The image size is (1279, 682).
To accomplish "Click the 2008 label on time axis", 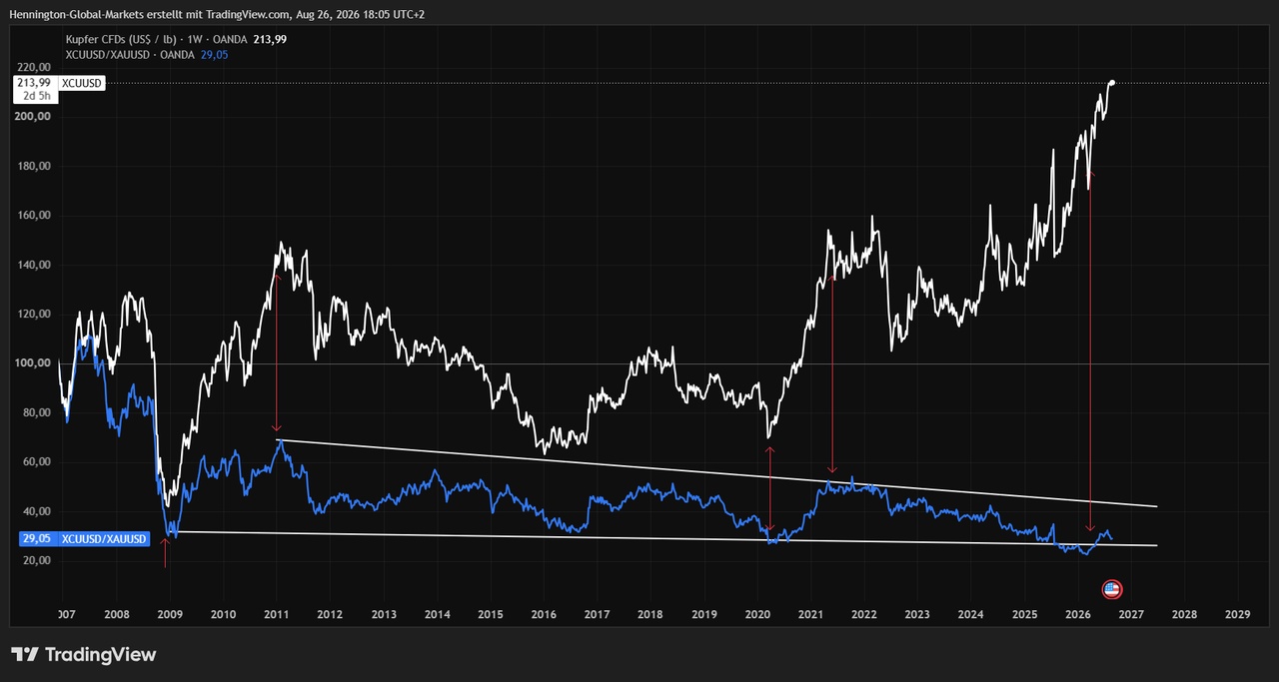I will (x=116, y=614).
